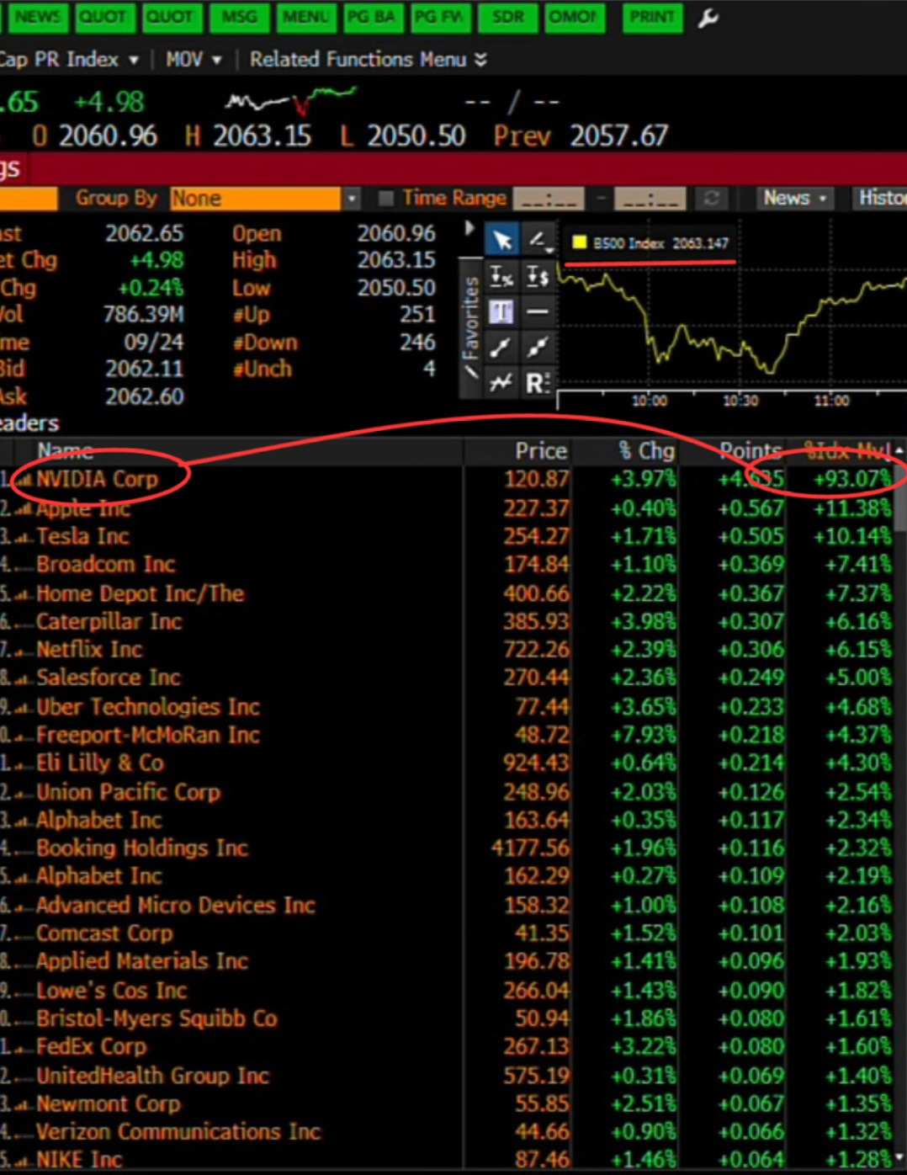
Task: Click the zigzag regression line tool
Action: [502, 383]
